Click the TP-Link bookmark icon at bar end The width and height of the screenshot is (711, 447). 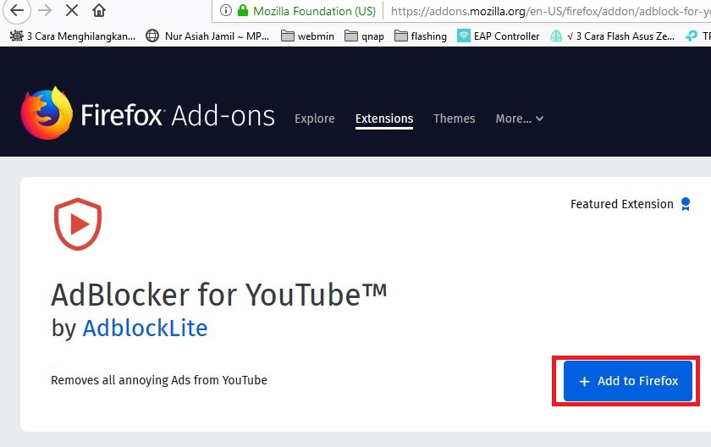coord(692,36)
